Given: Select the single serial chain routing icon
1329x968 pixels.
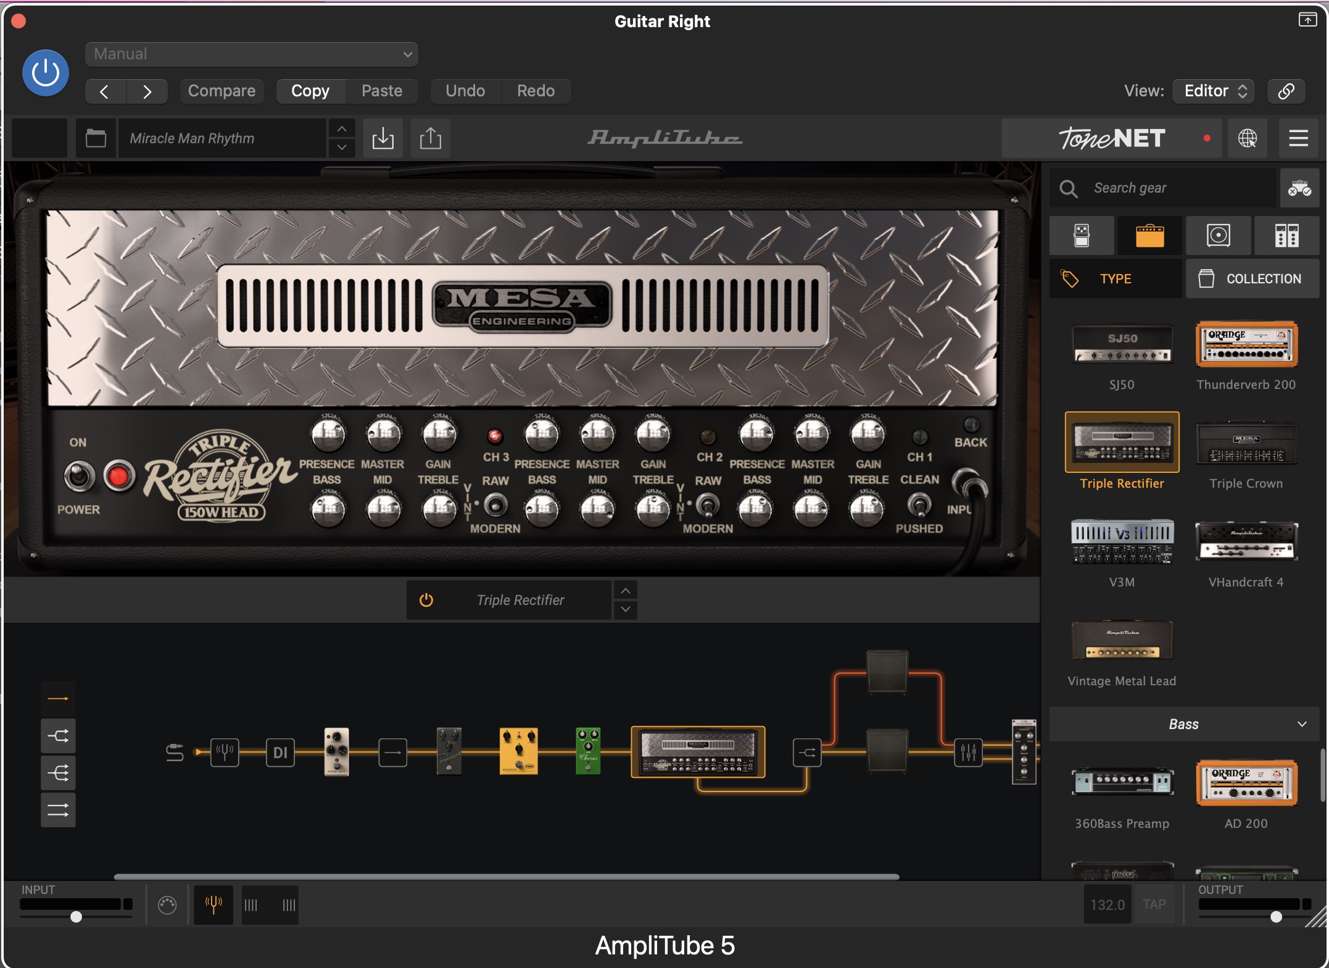Looking at the screenshot, I should 58,699.
